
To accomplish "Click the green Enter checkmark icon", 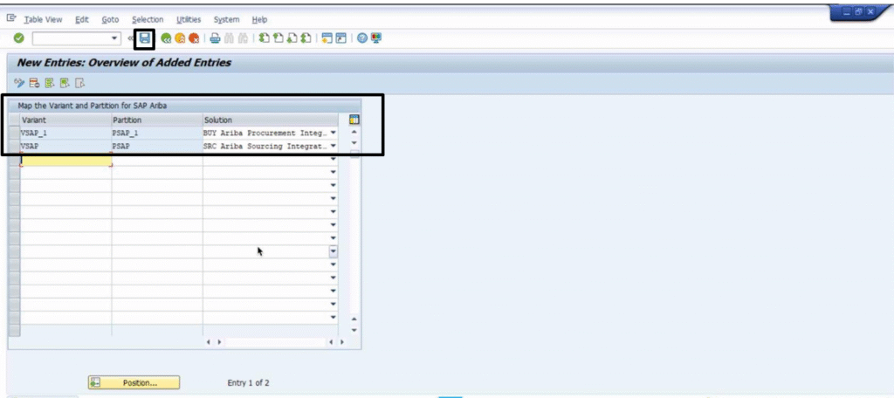I will coord(19,38).
